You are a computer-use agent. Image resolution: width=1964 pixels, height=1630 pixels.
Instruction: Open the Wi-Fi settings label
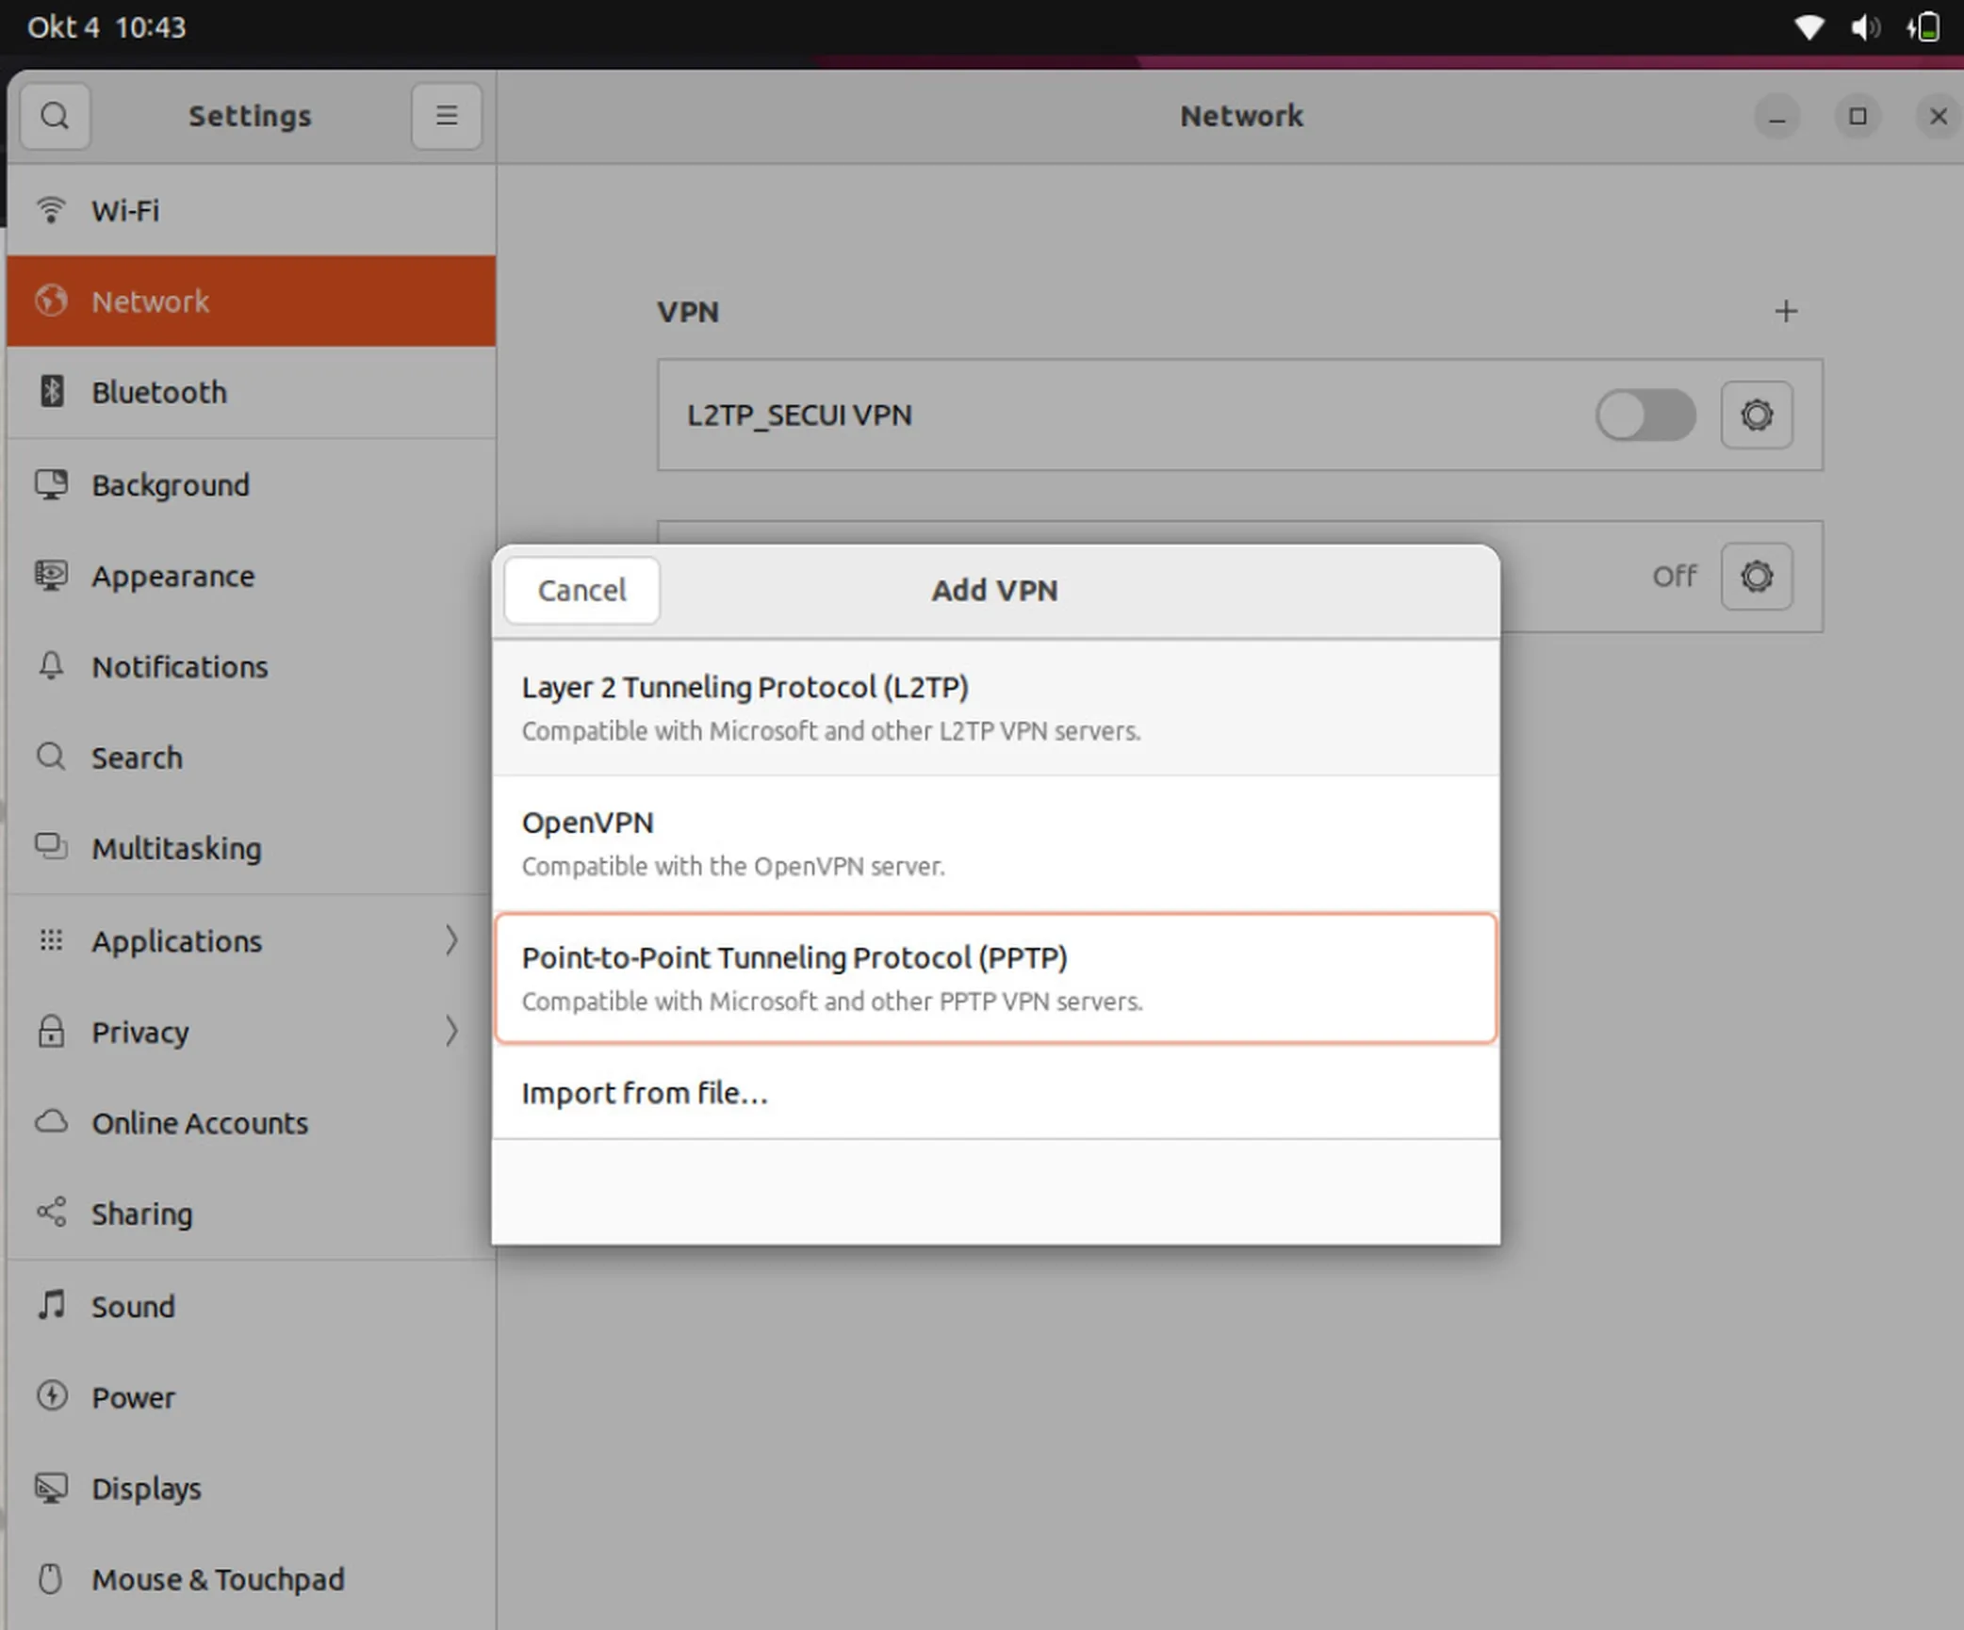click(x=125, y=211)
